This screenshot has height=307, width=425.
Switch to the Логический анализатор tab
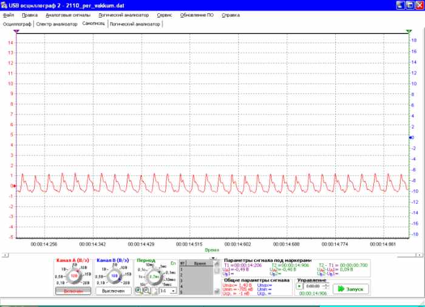(135, 24)
